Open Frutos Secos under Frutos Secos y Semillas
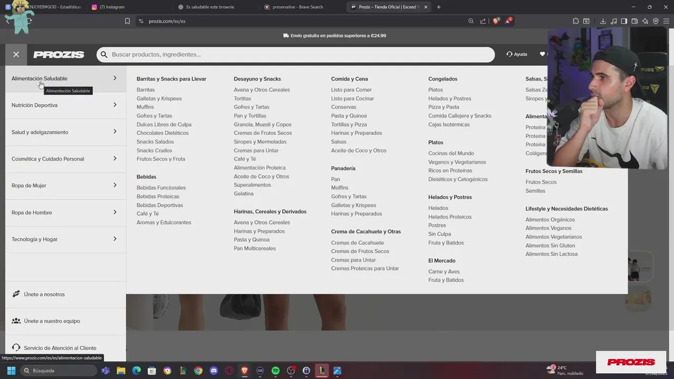 [541, 182]
